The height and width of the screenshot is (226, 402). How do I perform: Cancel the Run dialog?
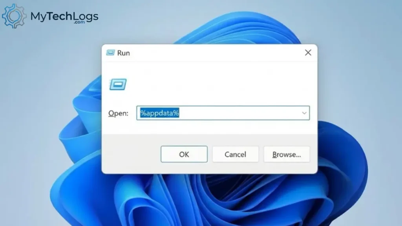click(x=235, y=154)
